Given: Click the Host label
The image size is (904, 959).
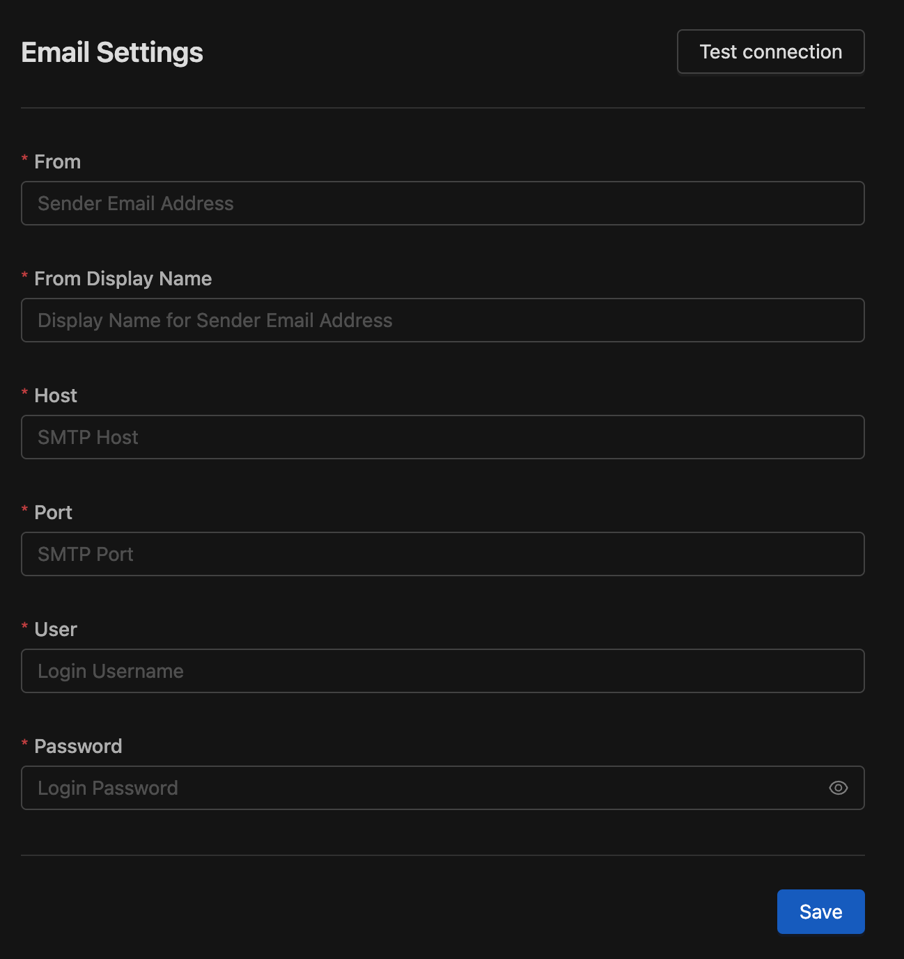Looking at the screenshot, I should (x=56, y=395).
